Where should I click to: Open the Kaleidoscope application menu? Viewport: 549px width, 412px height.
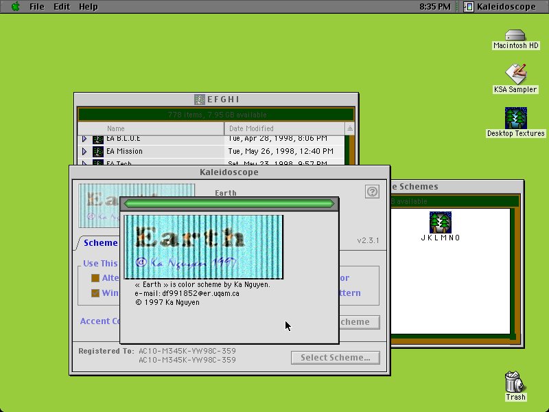(500, 7)
